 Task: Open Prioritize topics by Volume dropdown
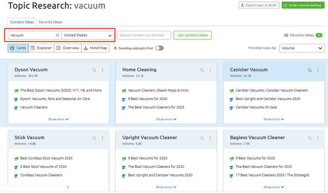tap(302, 48)
